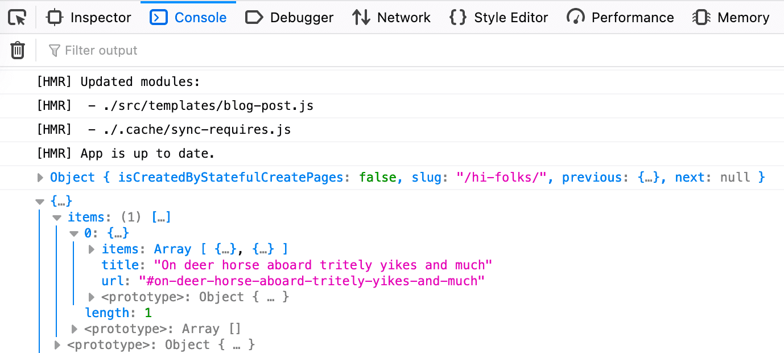This screenshot has width=784, height=353.
Task: Collapse the expanded object at index 0
Action: [x=73, y=233]
